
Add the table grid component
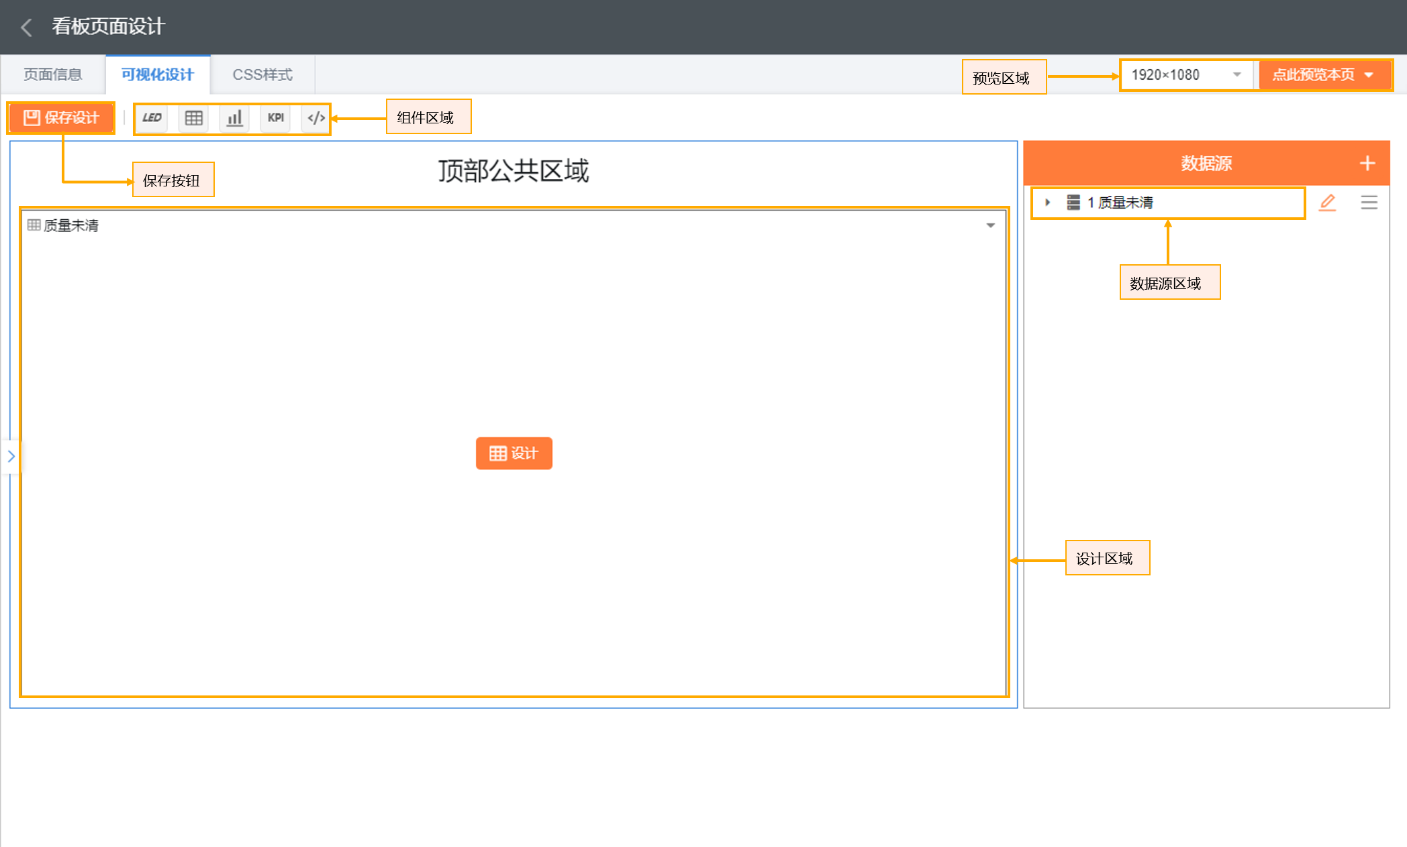[193, 118]
